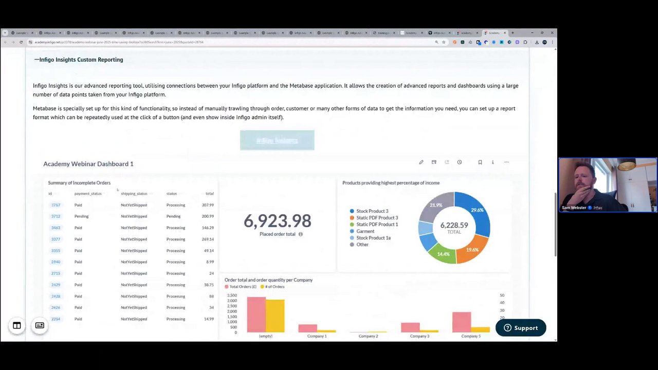658x370 pixels.
Task: Switch to the training browser tab
Action: (383, 33)
